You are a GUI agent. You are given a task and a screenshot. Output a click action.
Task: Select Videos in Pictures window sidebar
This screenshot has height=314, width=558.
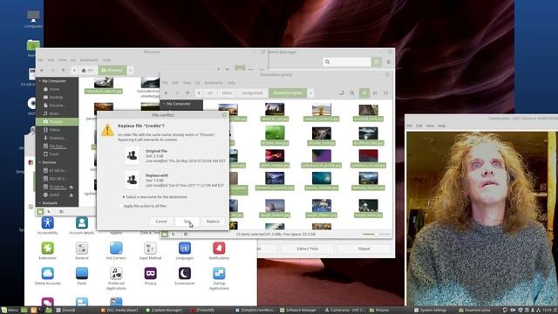click(x=57, y=130)
